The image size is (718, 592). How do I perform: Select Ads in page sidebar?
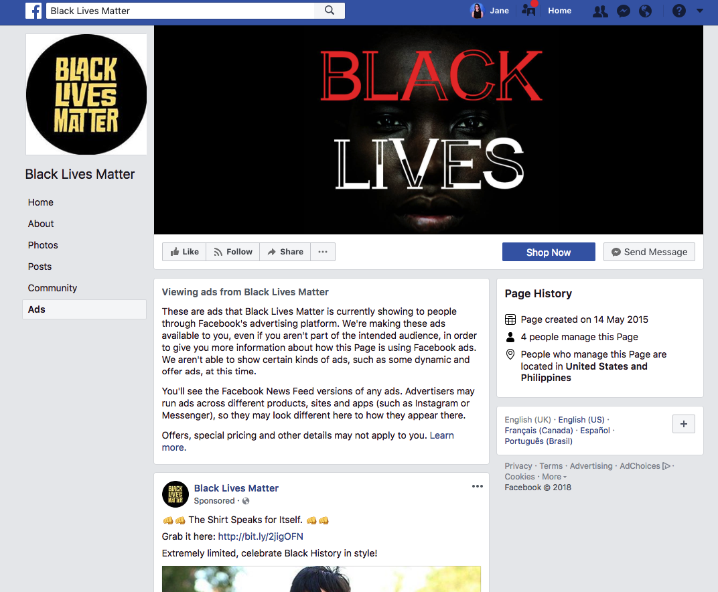pos(84,309)
